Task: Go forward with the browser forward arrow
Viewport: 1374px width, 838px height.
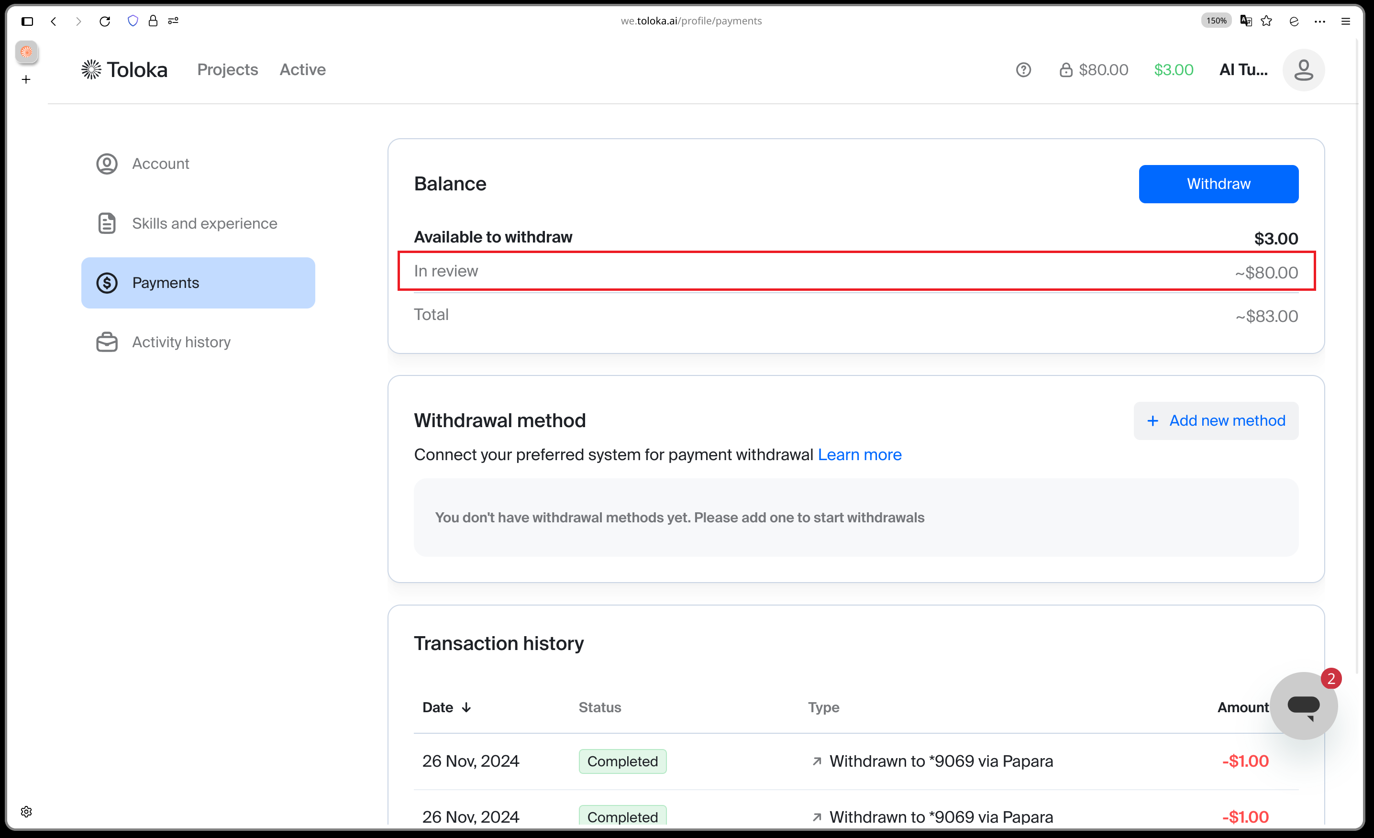Action: click(78, 21)
